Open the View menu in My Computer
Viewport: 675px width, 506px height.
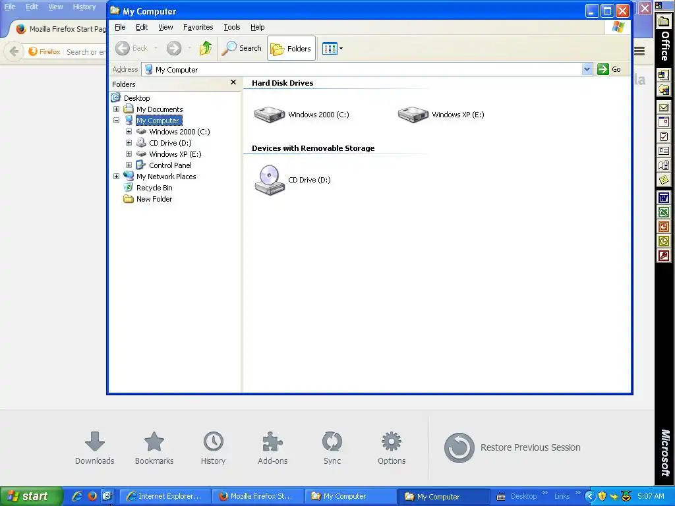click(x=165, y=27)
